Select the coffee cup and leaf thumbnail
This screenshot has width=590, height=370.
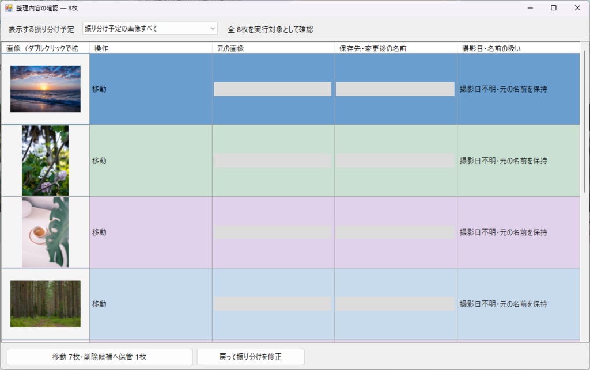point(45,232)
